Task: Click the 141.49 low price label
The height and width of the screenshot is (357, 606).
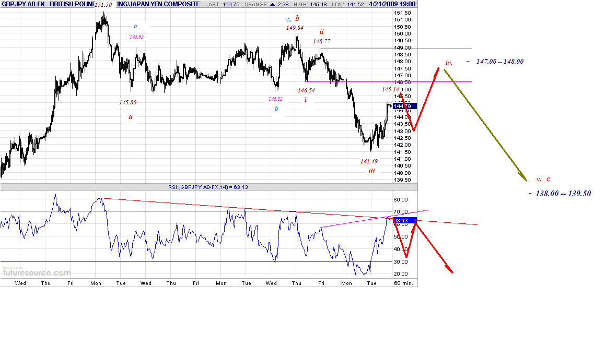Action: (369, 161)
